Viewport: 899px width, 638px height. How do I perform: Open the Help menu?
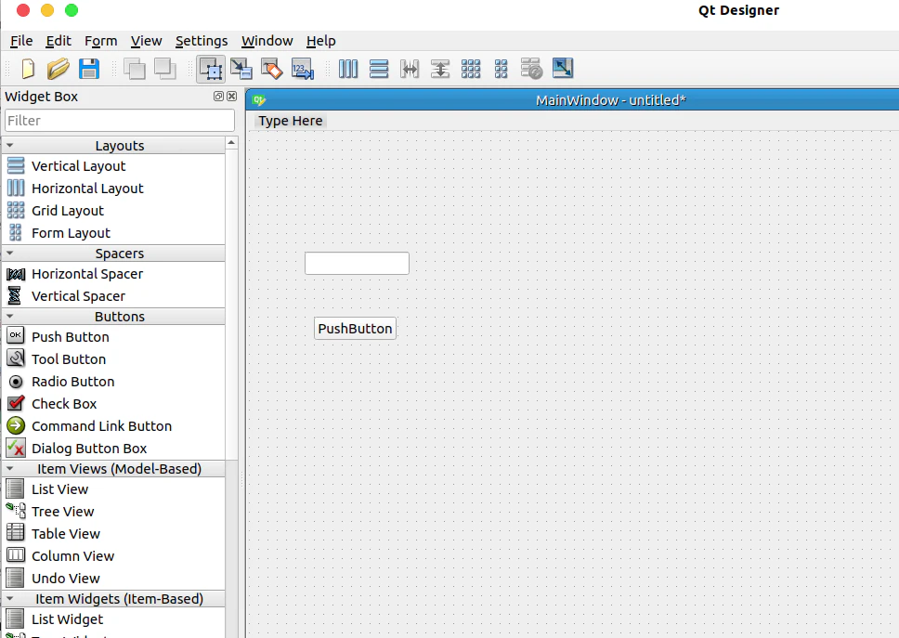pos(321,41)
